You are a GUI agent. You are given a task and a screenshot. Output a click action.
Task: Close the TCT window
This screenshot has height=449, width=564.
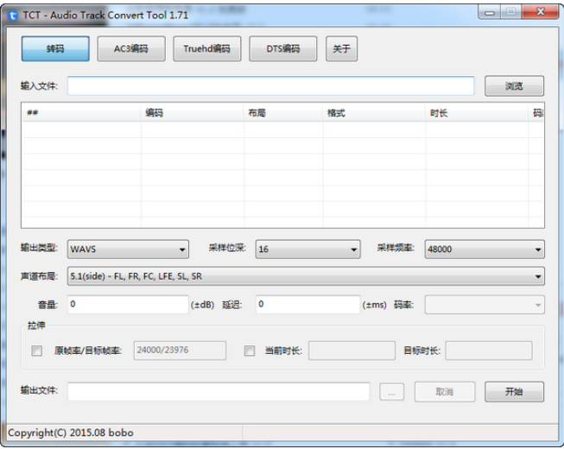coord(541,12)
